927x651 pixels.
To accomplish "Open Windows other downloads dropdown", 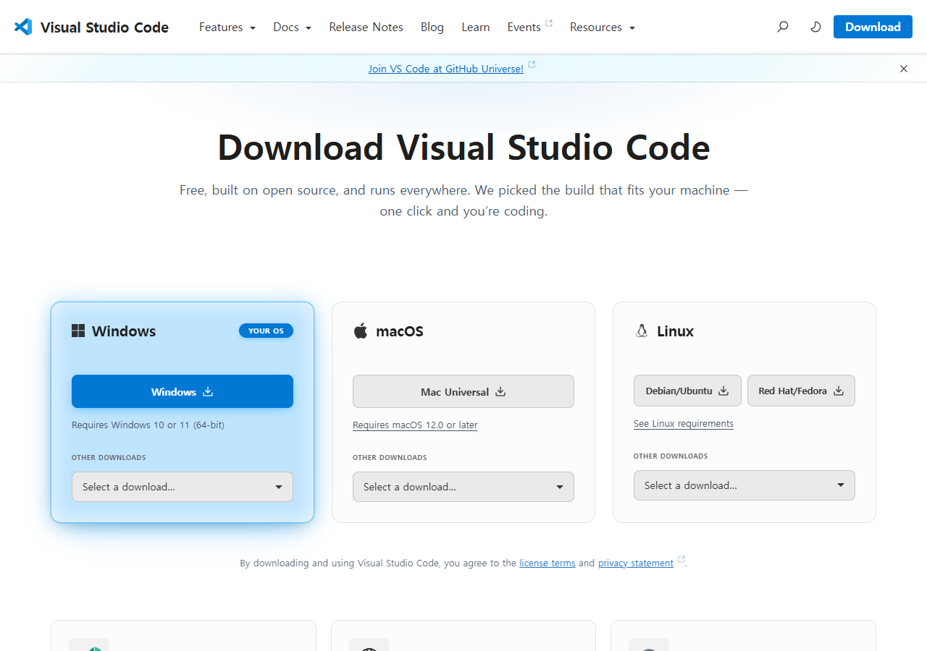I will 183,487.
